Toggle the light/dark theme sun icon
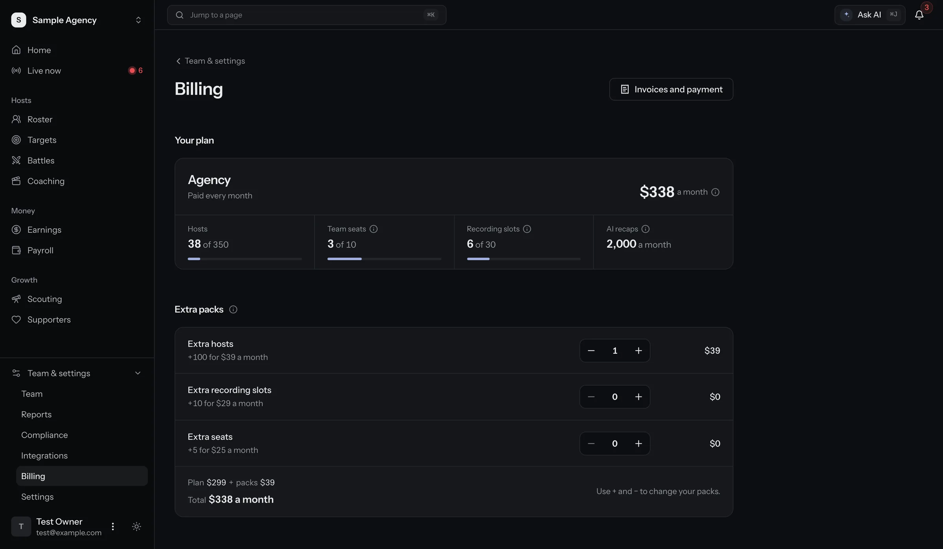Image resolution: width=943 pixels, height=549 pixels. tap(136, 526)
